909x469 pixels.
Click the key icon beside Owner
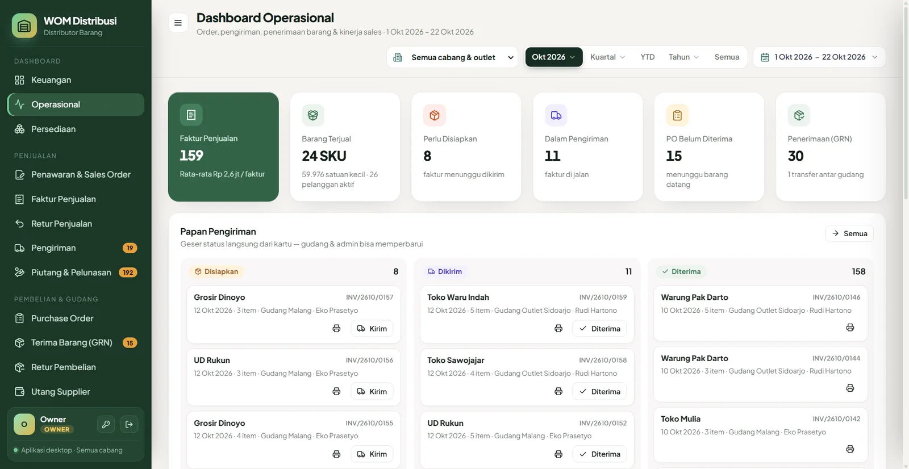pyautogui.click(x=106, y=424)
